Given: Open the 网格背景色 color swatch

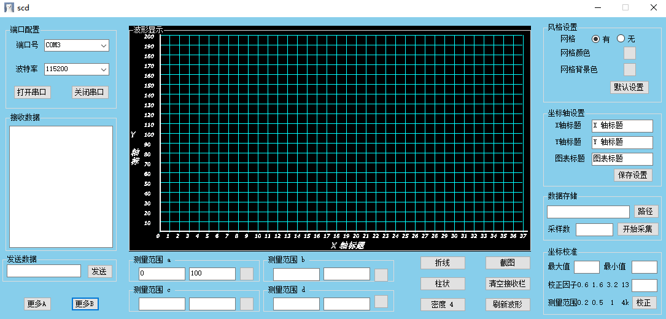Looking at the screenshot, I should 629,70.
